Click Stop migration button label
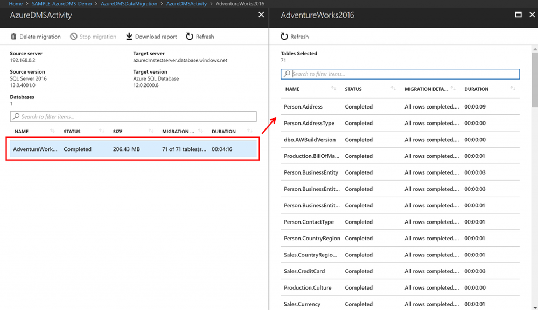538x310 pixels. 98,37
